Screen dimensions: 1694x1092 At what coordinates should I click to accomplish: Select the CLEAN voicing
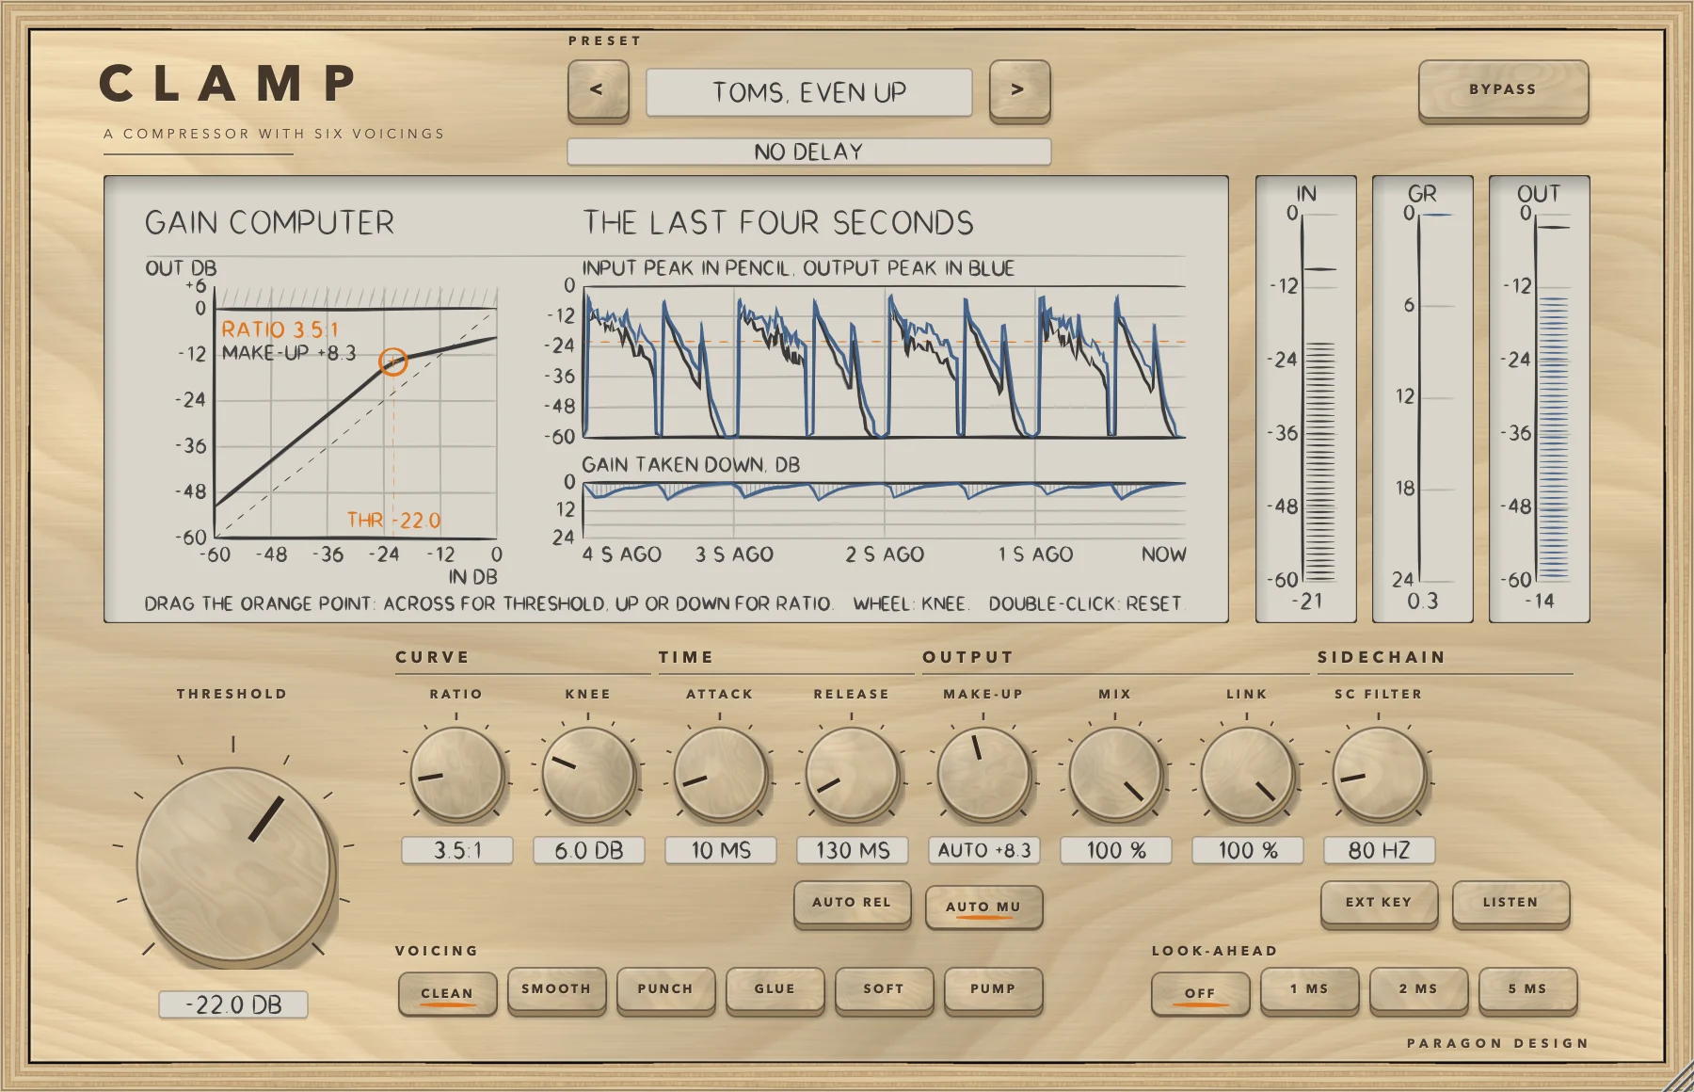pyautogui.click(x=448, y=994)
